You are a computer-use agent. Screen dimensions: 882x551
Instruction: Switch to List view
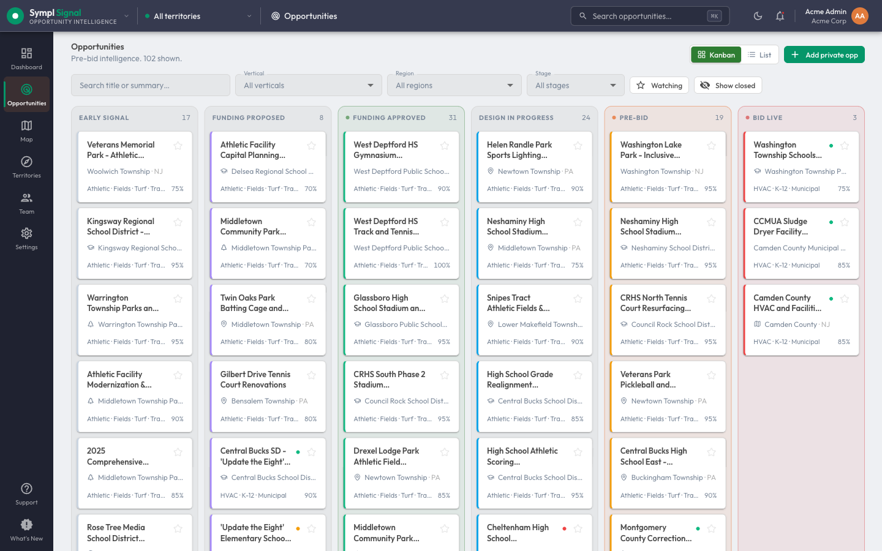point(759,54)
